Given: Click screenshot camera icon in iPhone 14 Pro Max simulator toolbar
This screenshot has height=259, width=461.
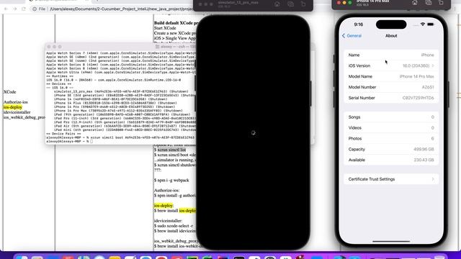Looking at the screenshot, I should 429,3.
